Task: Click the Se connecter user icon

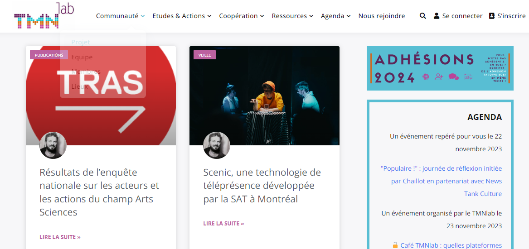Action: coord(437,16)
